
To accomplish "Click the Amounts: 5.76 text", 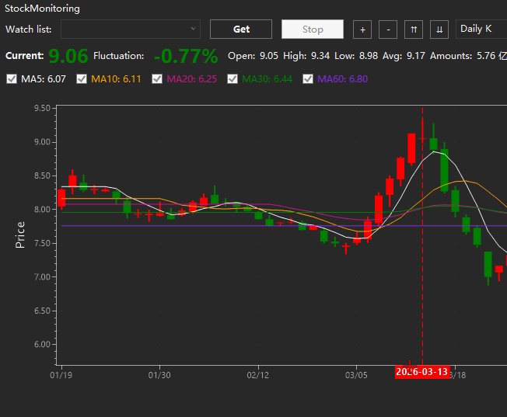I will [463, 56].
